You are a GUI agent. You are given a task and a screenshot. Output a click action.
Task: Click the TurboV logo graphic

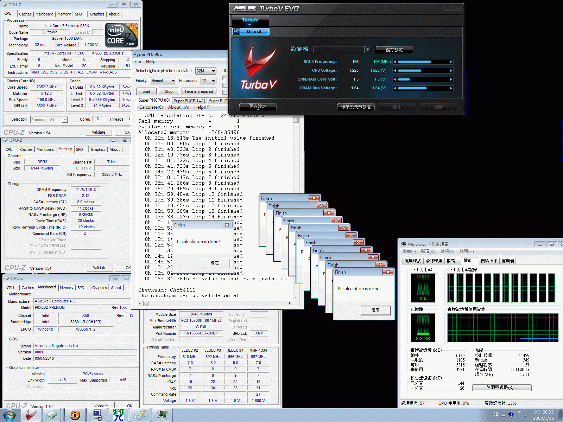click(x=260, y=68)
